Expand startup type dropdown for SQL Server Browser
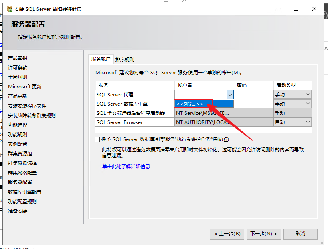Screen dimensions: 328x249 pos(308,122)
